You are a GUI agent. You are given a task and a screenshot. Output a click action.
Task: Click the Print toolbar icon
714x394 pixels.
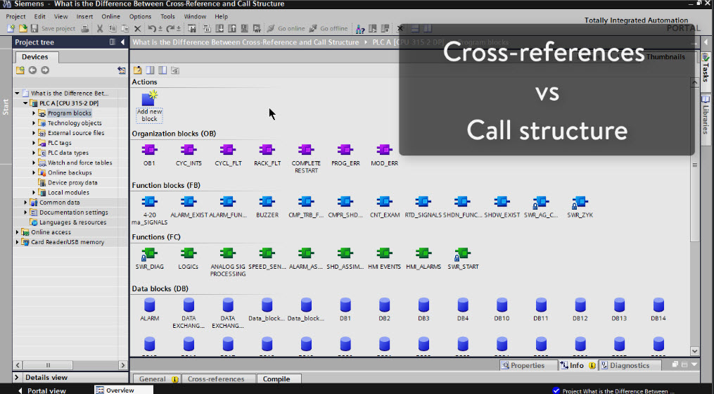coord(84,28)
